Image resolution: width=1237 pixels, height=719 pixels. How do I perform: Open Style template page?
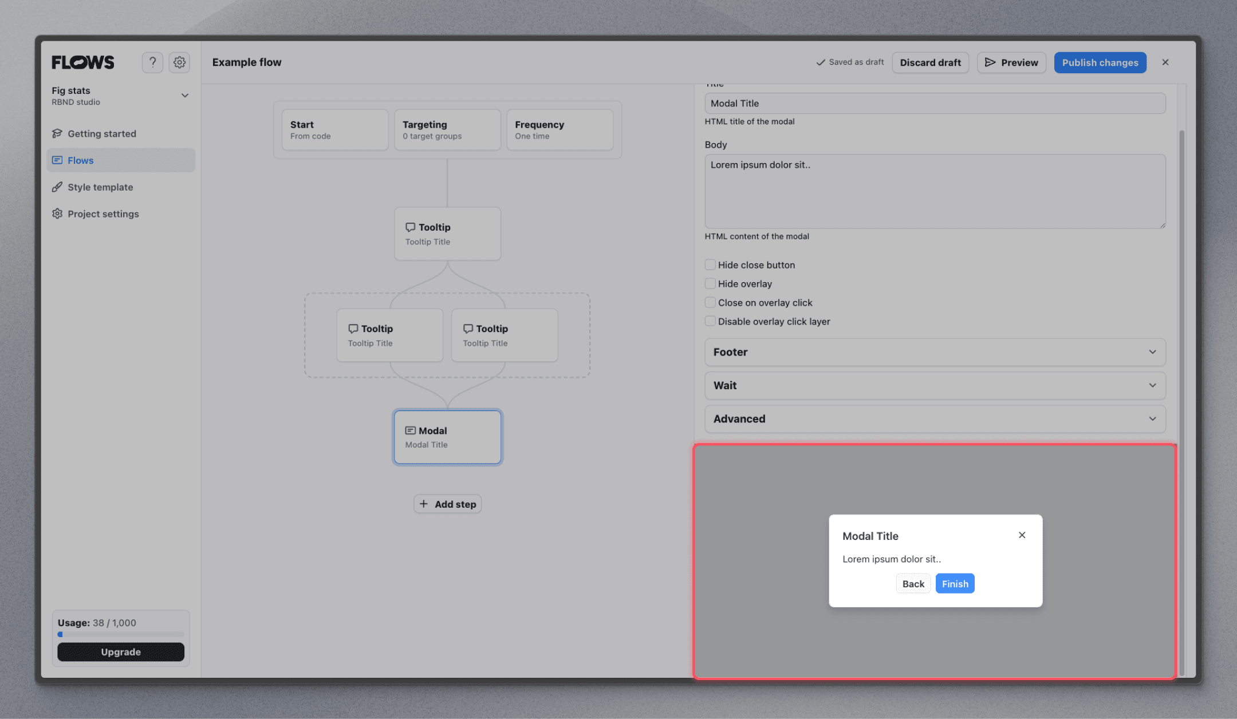tap(121, 187)
